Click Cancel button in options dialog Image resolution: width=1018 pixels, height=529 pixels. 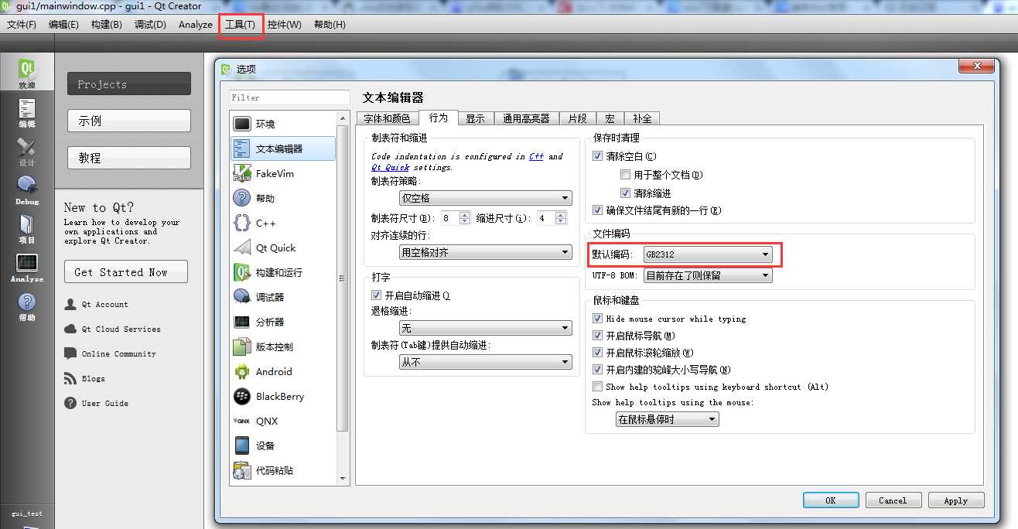[x=893, y=500]
